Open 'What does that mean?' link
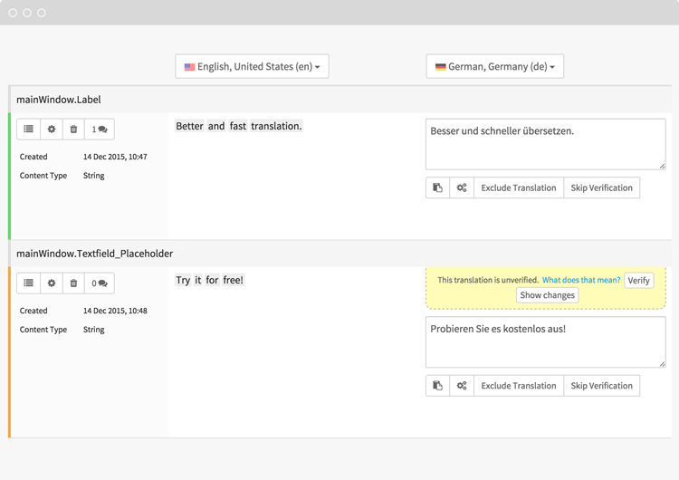Screen dimensions: 679x480 581,281
